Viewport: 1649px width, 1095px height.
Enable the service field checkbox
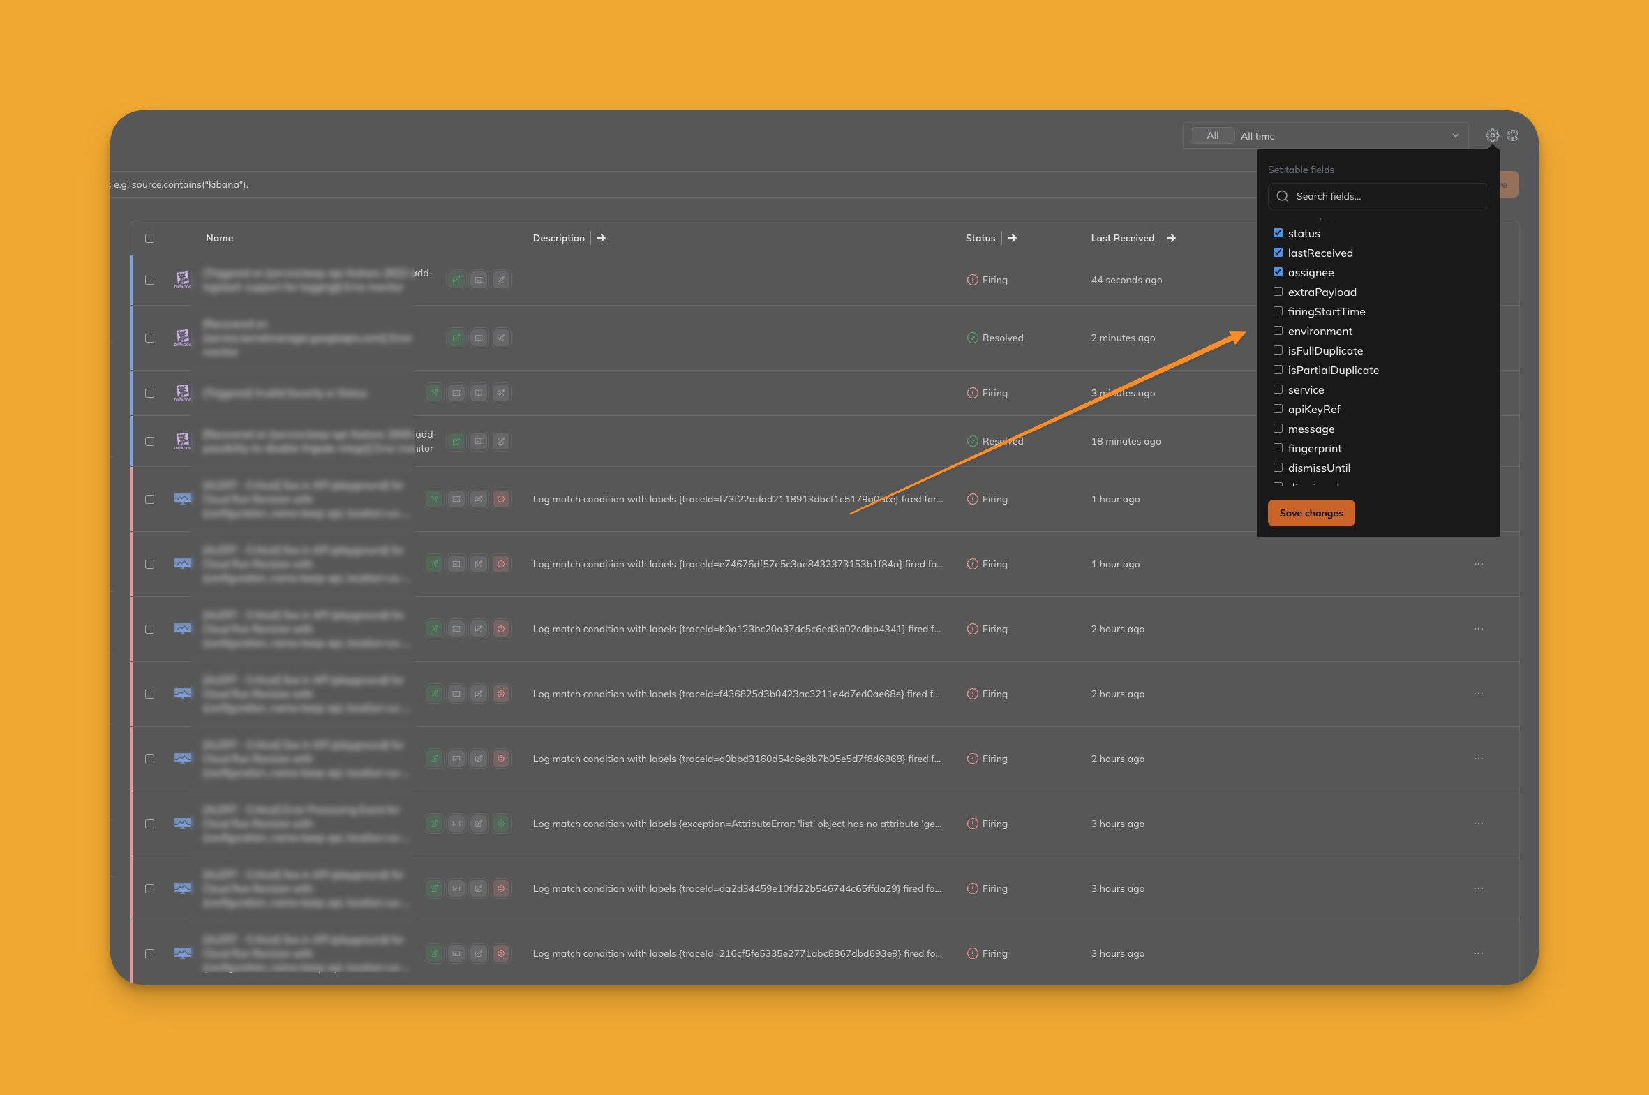click(1278, 389)
